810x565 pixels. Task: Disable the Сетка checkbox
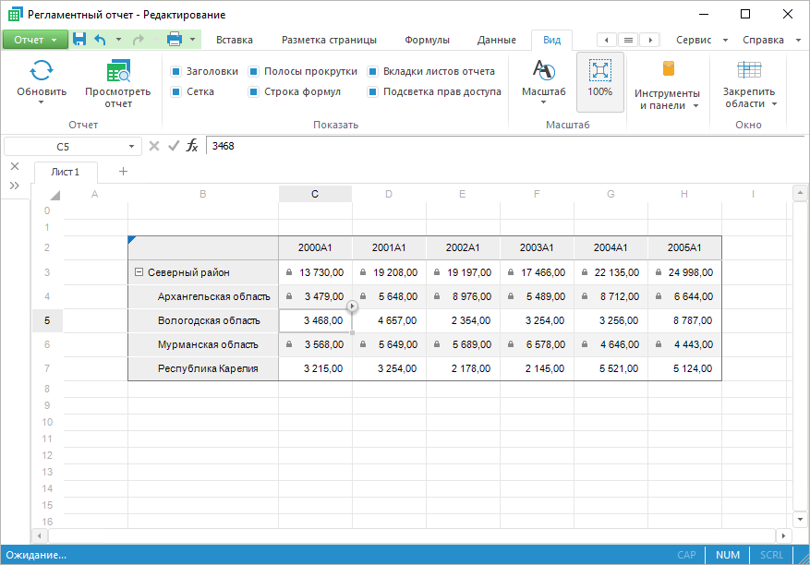175,91
